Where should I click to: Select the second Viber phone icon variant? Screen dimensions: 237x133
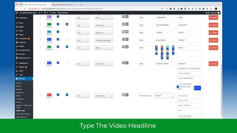[127, 17]
